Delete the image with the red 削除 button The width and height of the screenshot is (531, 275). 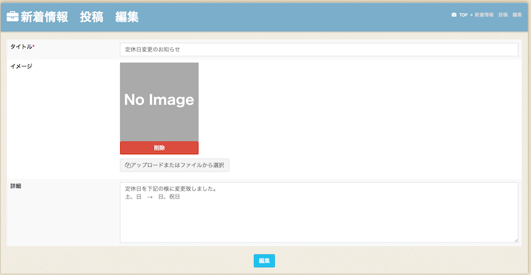(x=159, y=148)
